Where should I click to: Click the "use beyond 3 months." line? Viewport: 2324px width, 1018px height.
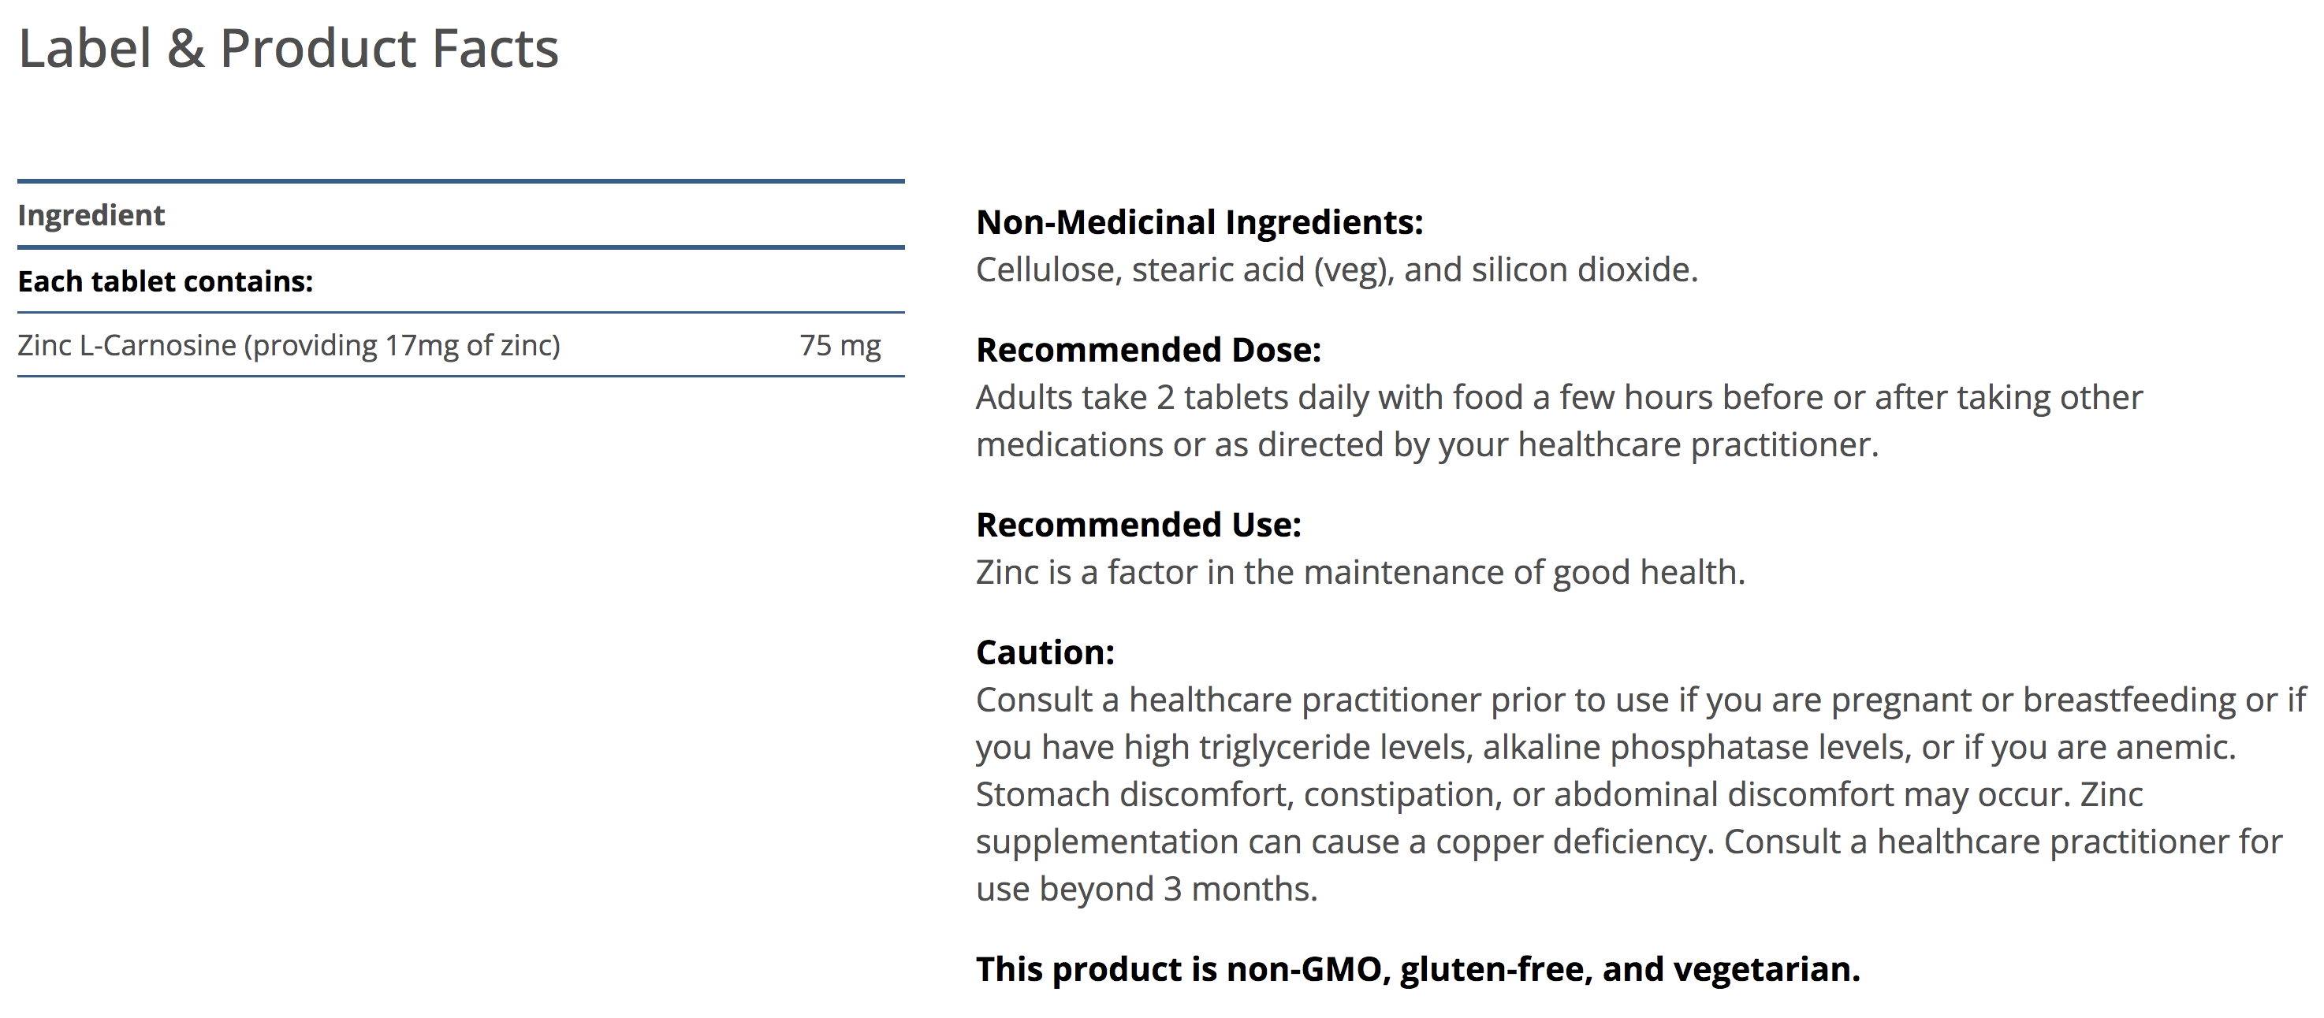pyautogui.click(x=1145, y=889)
